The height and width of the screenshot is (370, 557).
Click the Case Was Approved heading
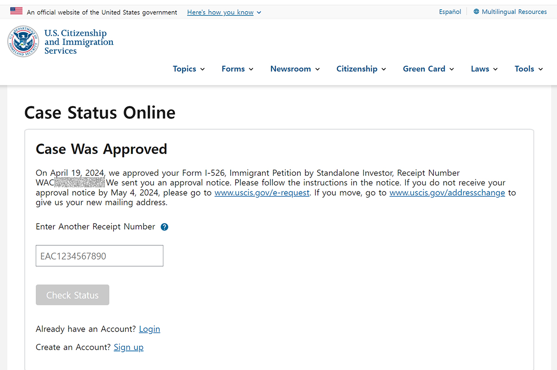(x=101, y=149)
